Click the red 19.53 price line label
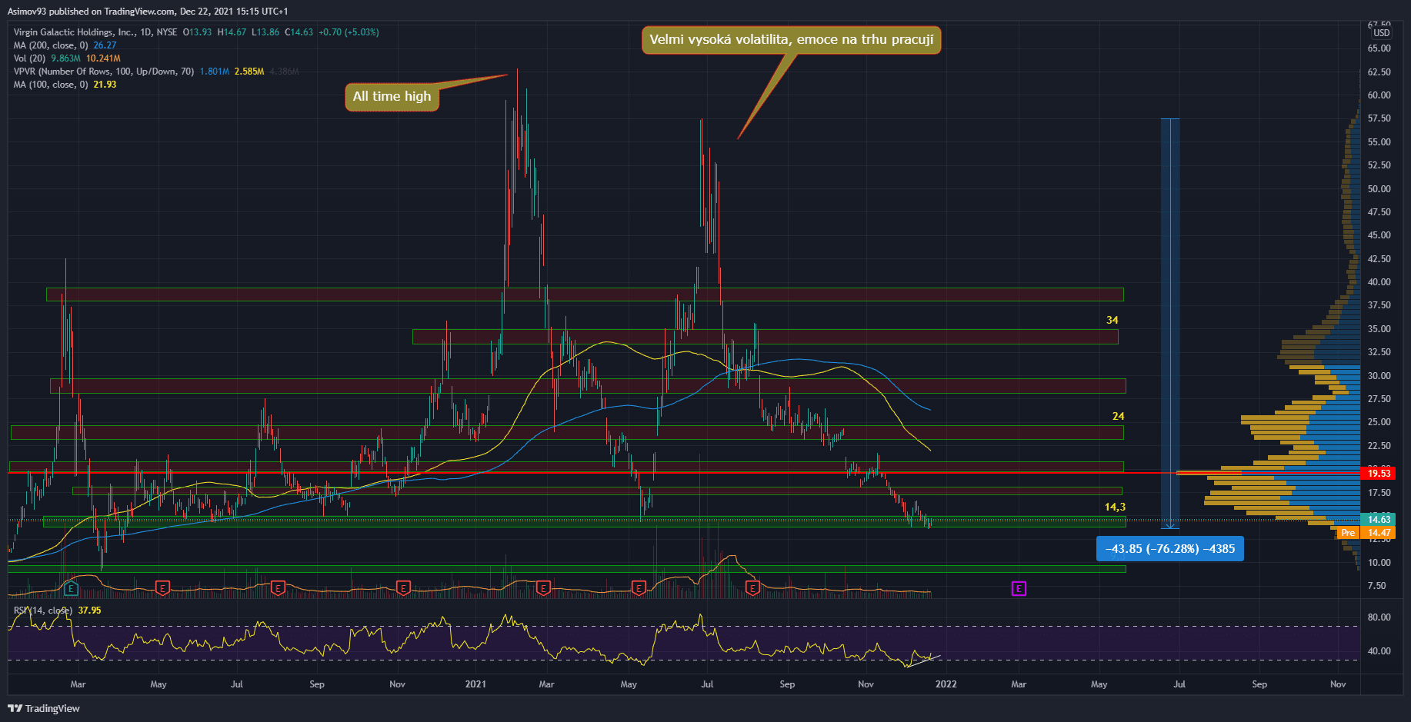Screen dimensions: 1411x722 pos(1378,473)
